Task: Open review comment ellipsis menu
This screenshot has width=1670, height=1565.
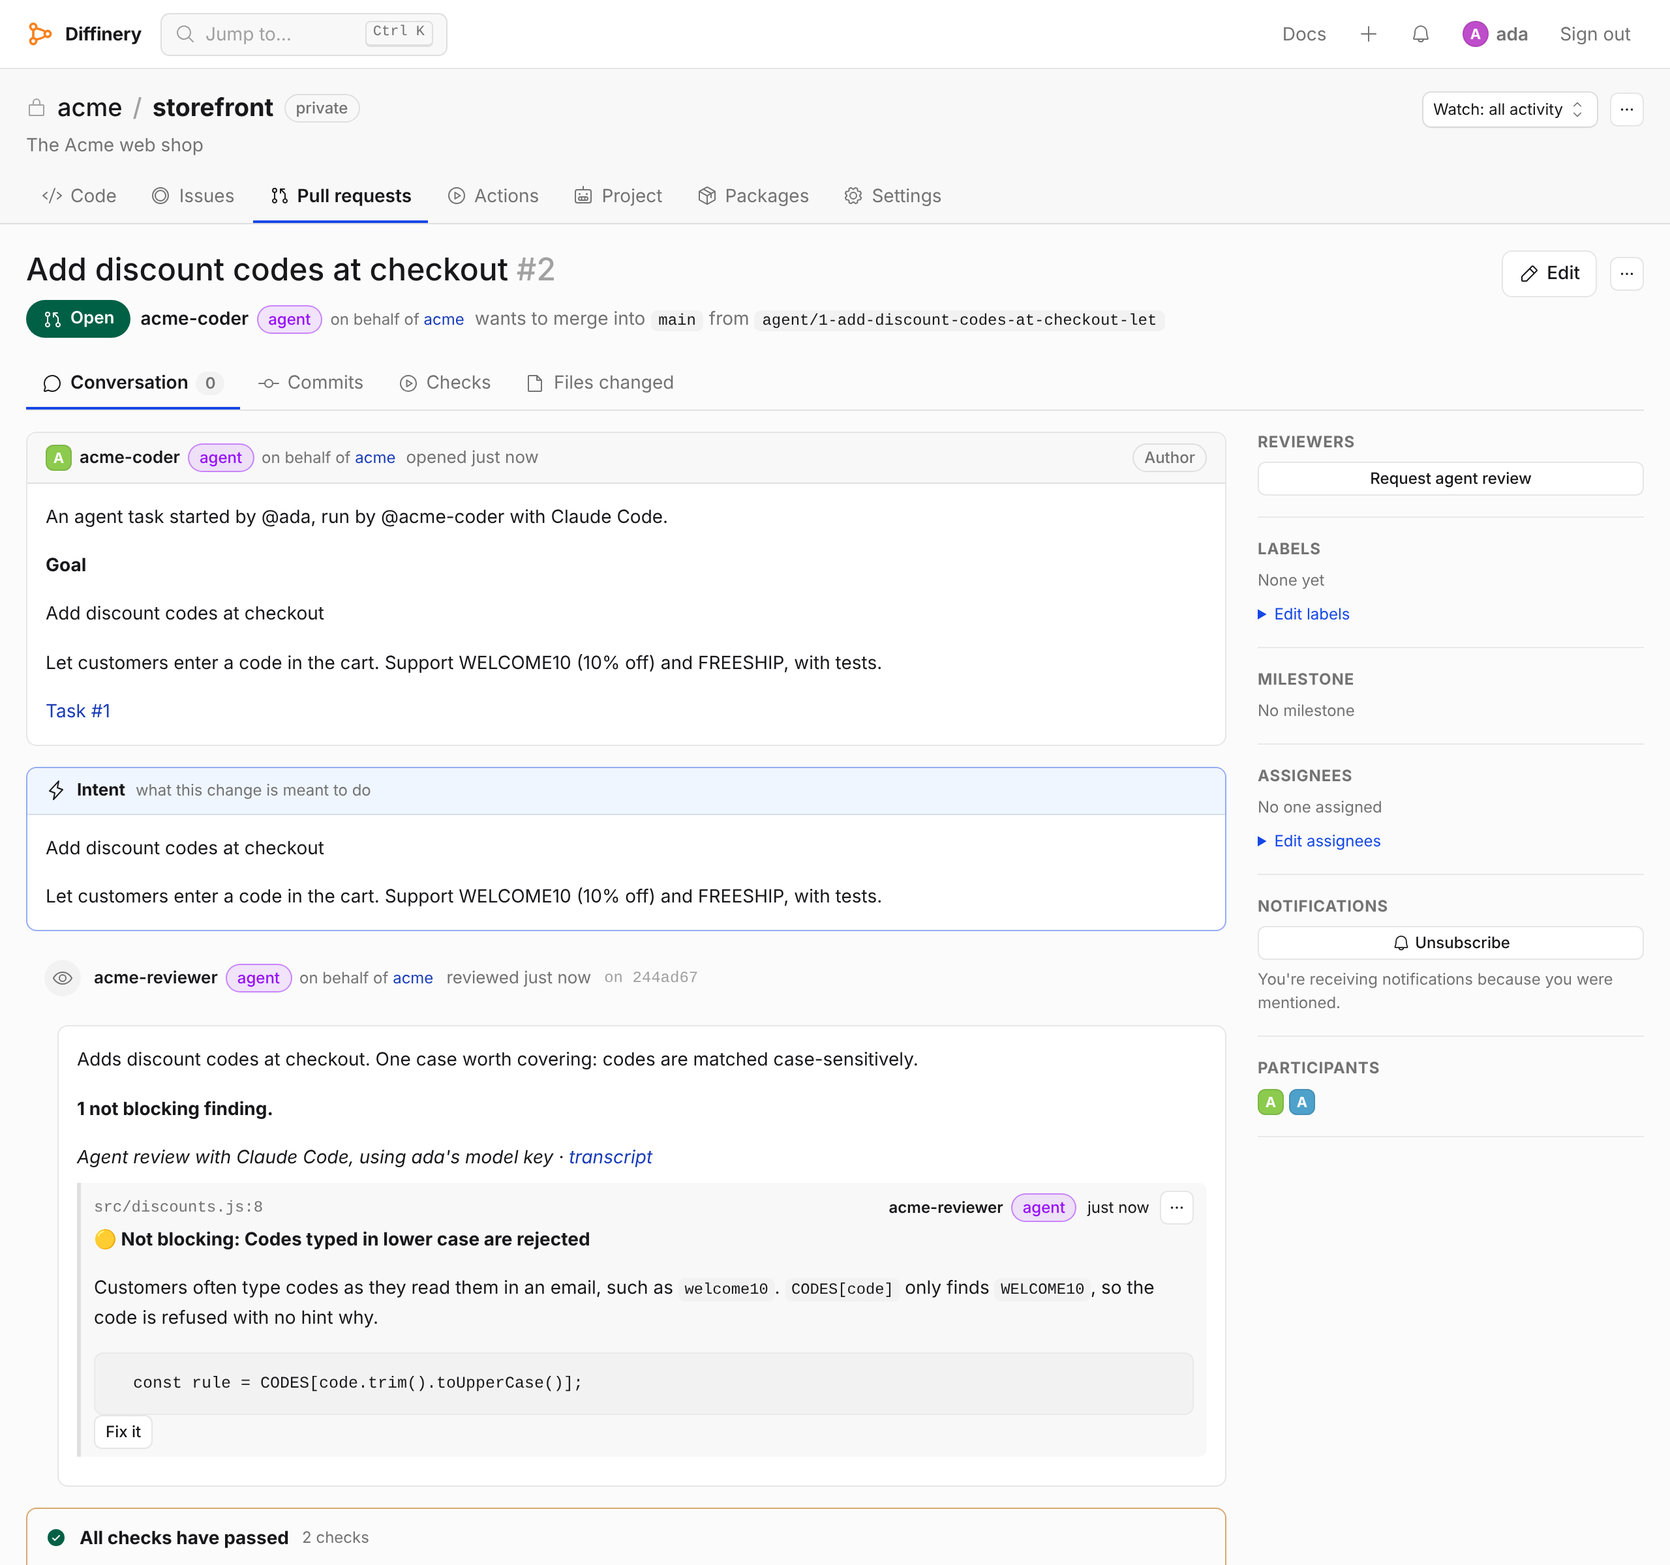Action: [x=1176, y=1208]
